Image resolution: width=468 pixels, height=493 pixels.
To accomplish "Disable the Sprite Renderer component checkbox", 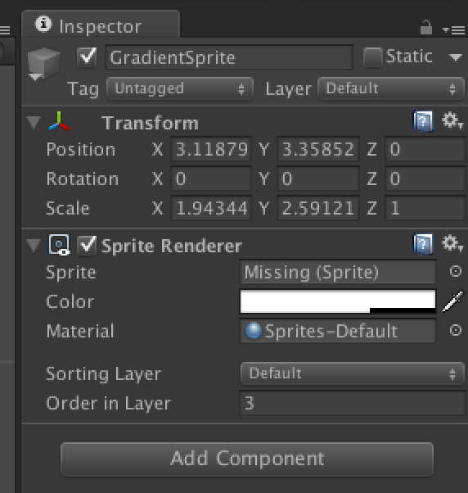I will click(x=87, y=245).
